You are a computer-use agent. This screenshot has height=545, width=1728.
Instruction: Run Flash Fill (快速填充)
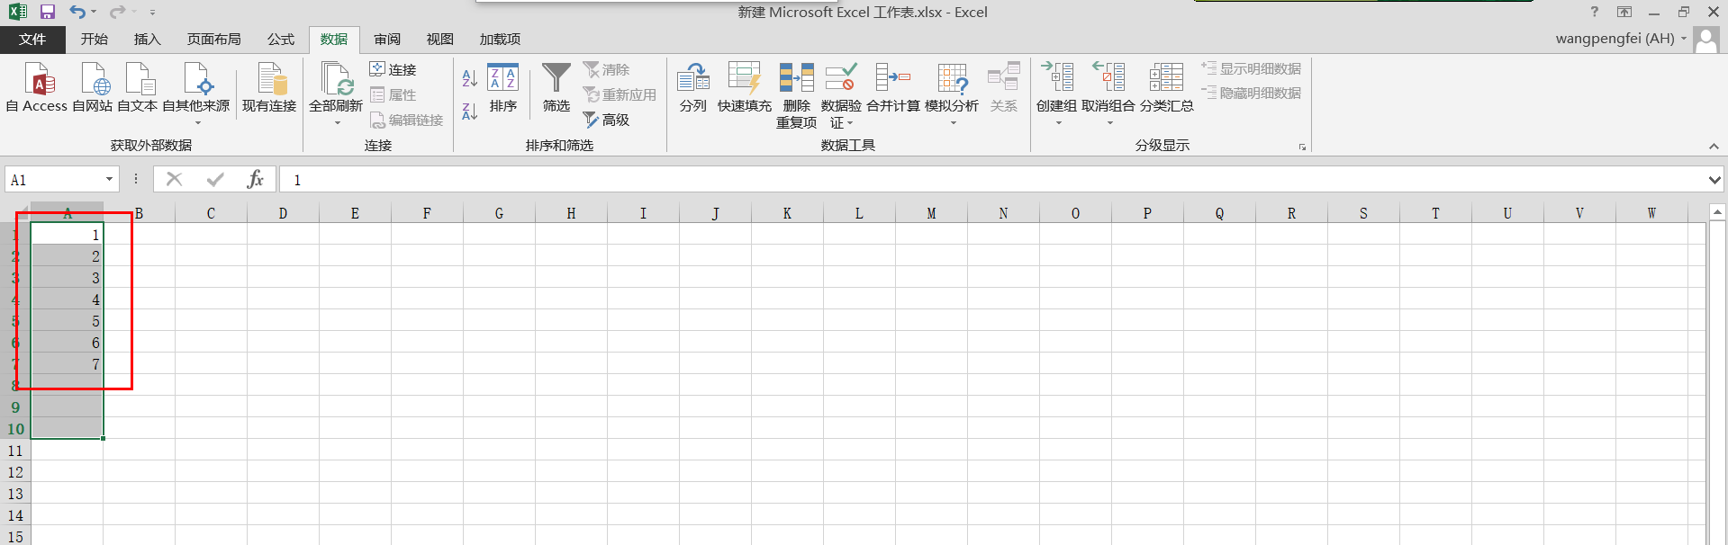click(x=745, y=87)
